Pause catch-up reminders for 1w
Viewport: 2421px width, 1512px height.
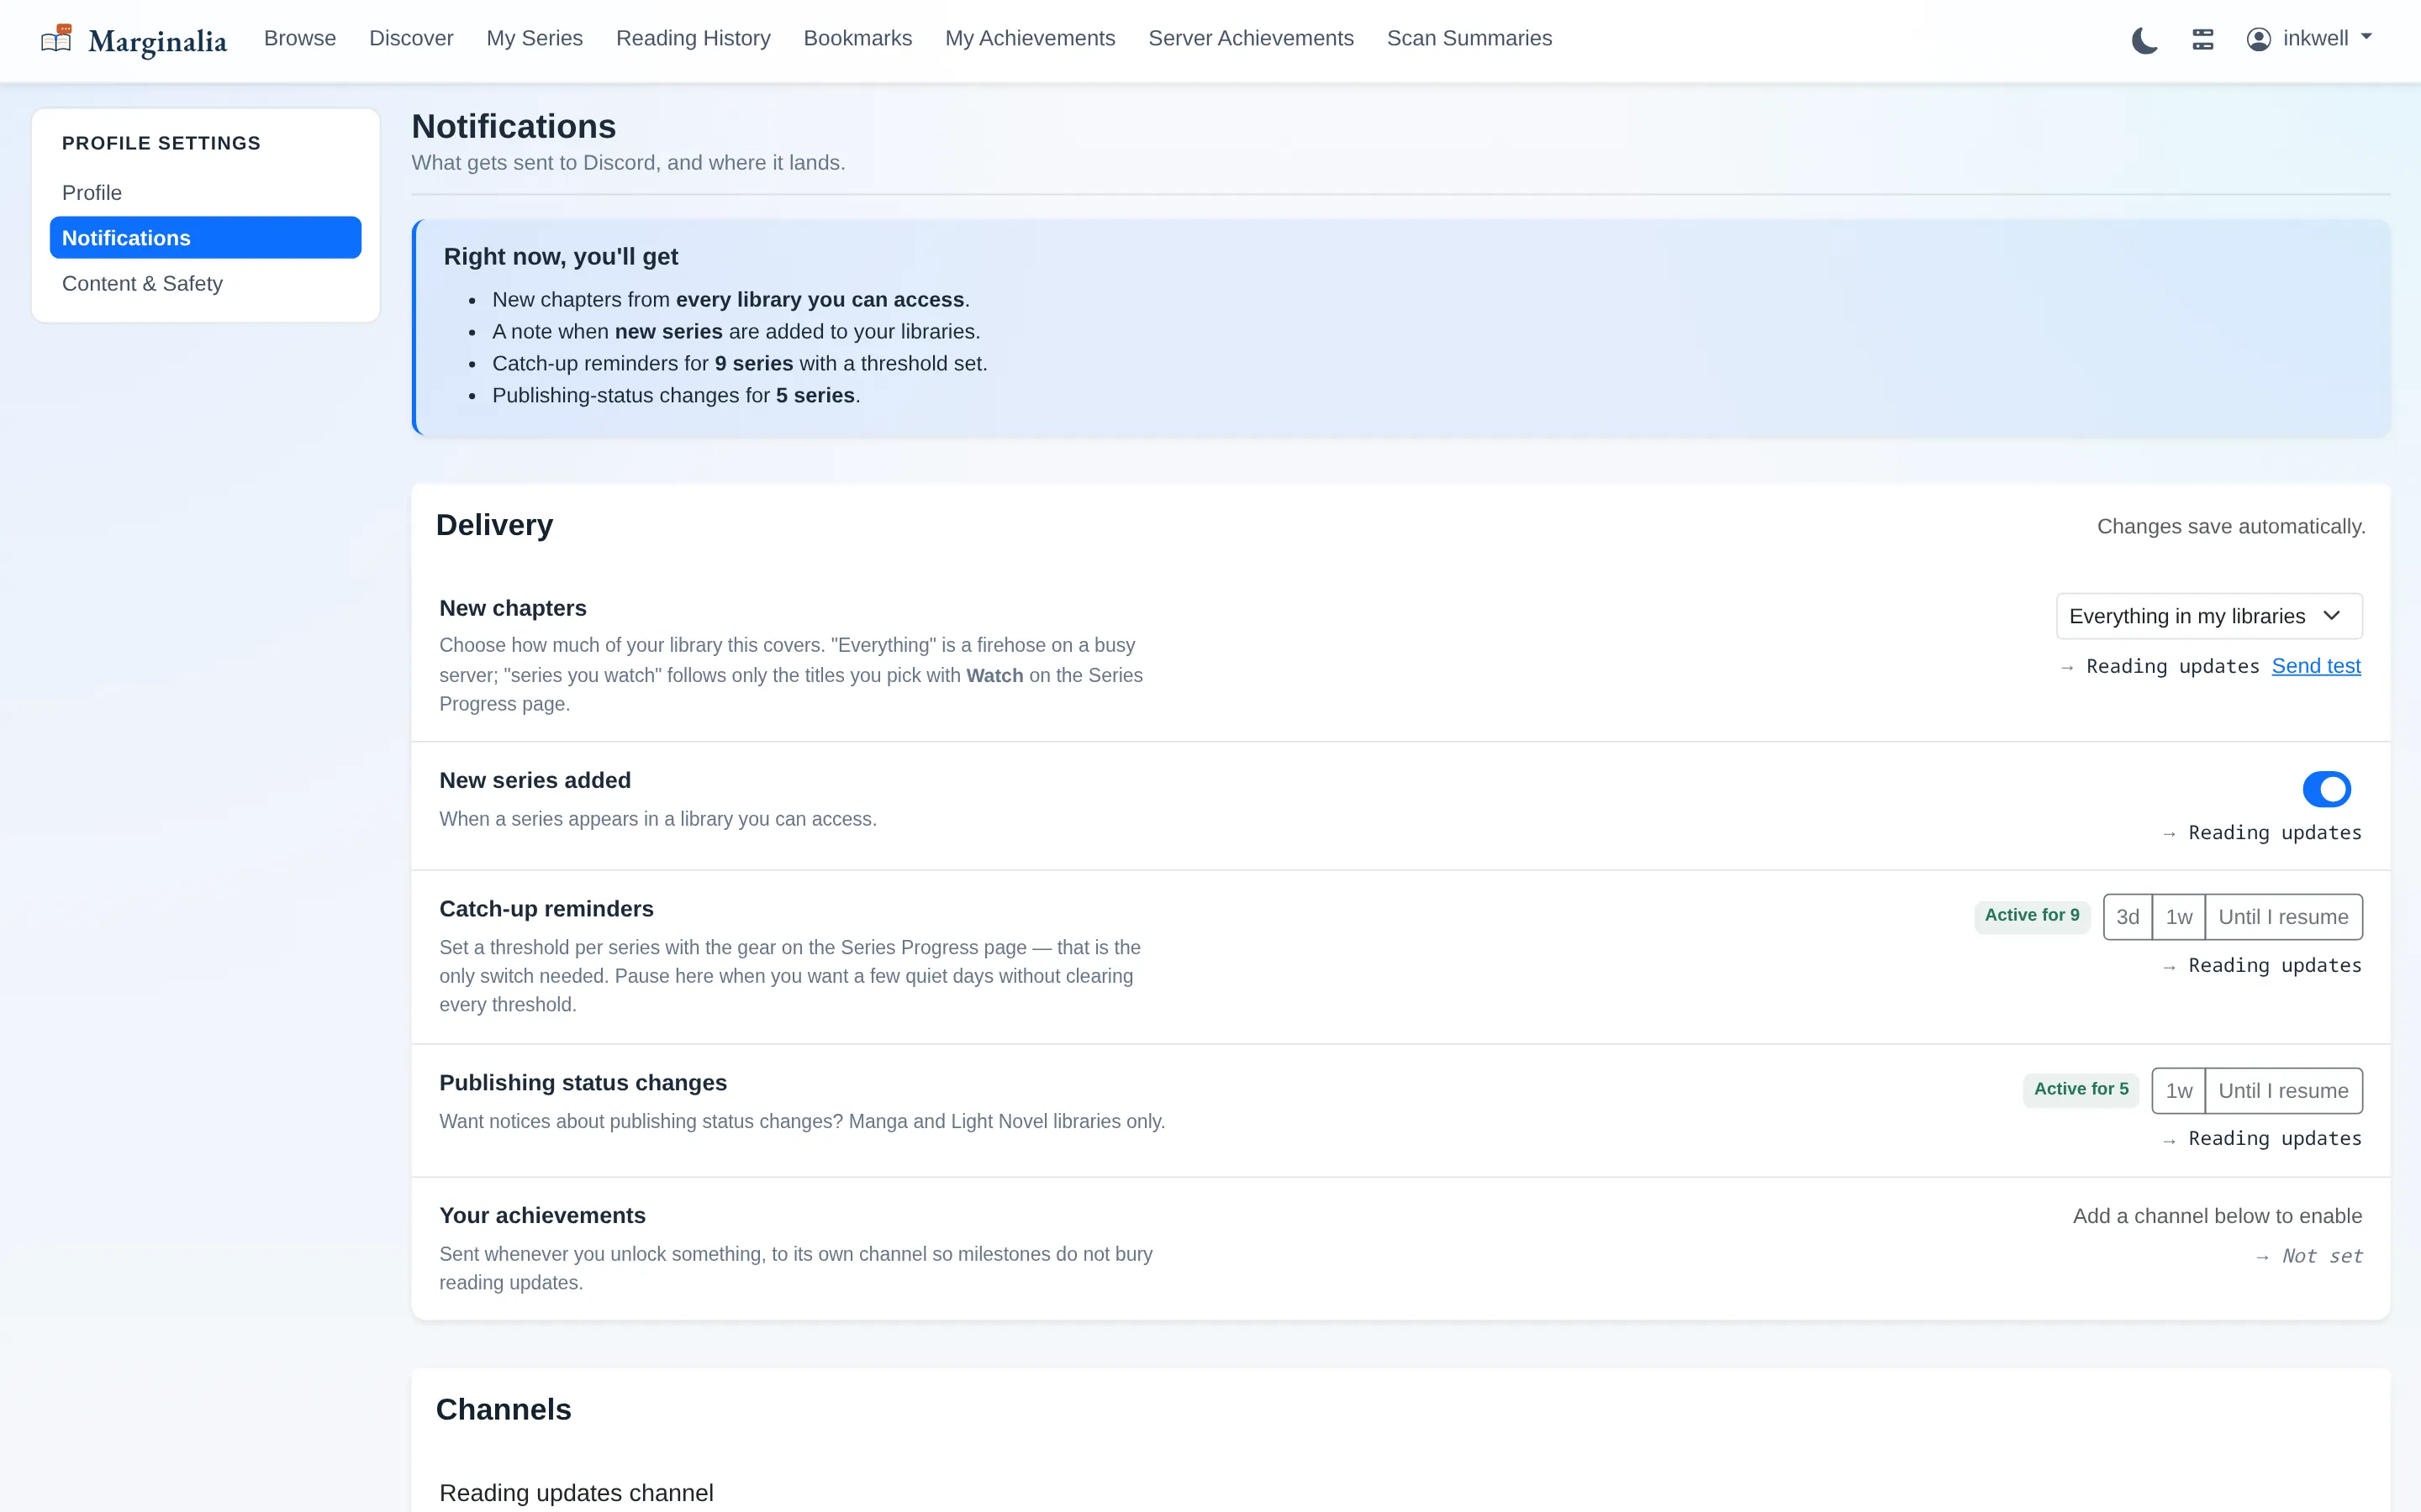2179,917
